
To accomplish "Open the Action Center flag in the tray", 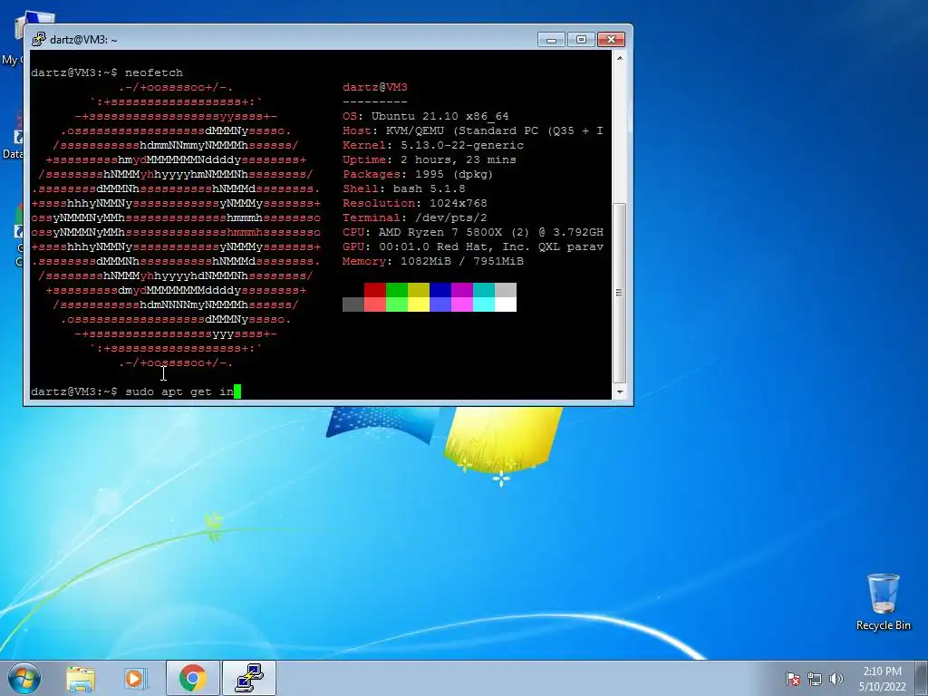I will tap(792, 679).
